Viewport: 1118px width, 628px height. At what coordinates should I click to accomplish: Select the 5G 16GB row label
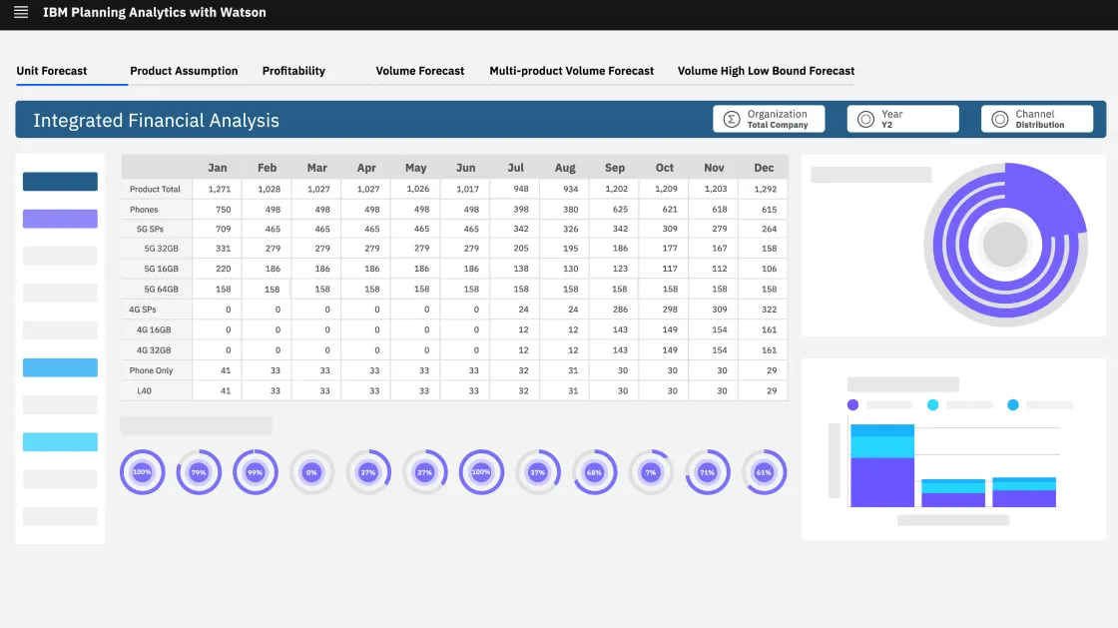(161, 269)
